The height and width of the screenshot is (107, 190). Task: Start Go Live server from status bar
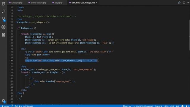coord(127,106)
